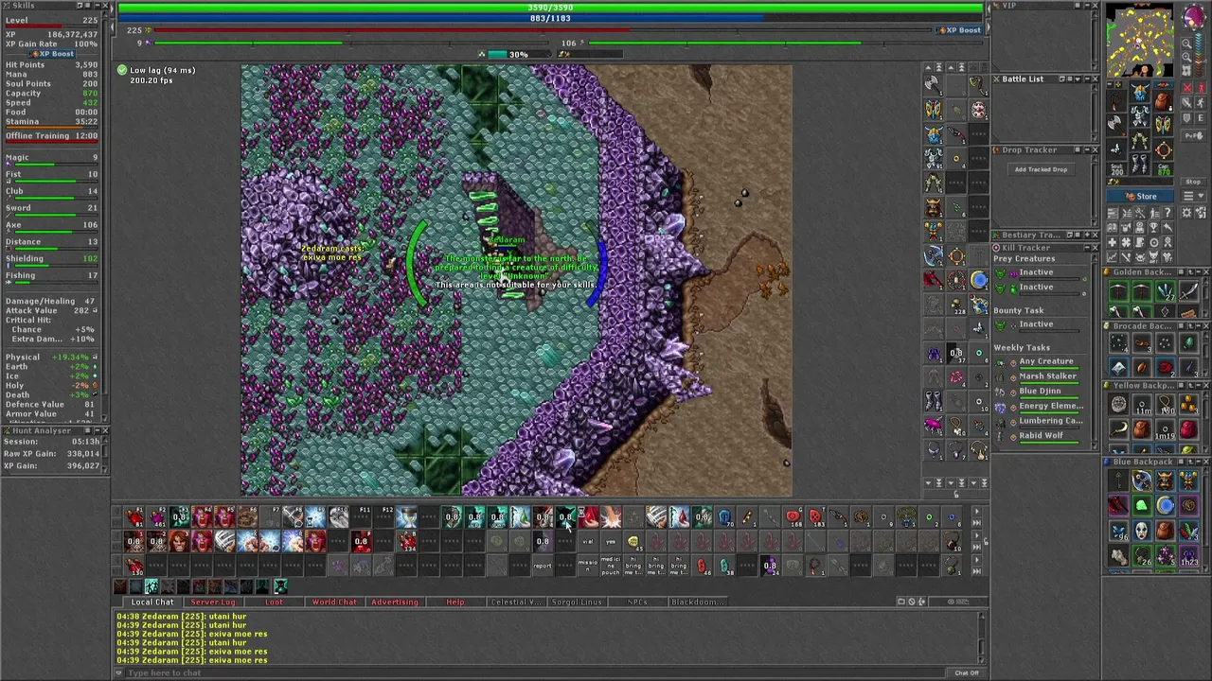The image size is (1212, 681).
Task: Trigger the 'report' action bar slot
Action: (542, 566)
